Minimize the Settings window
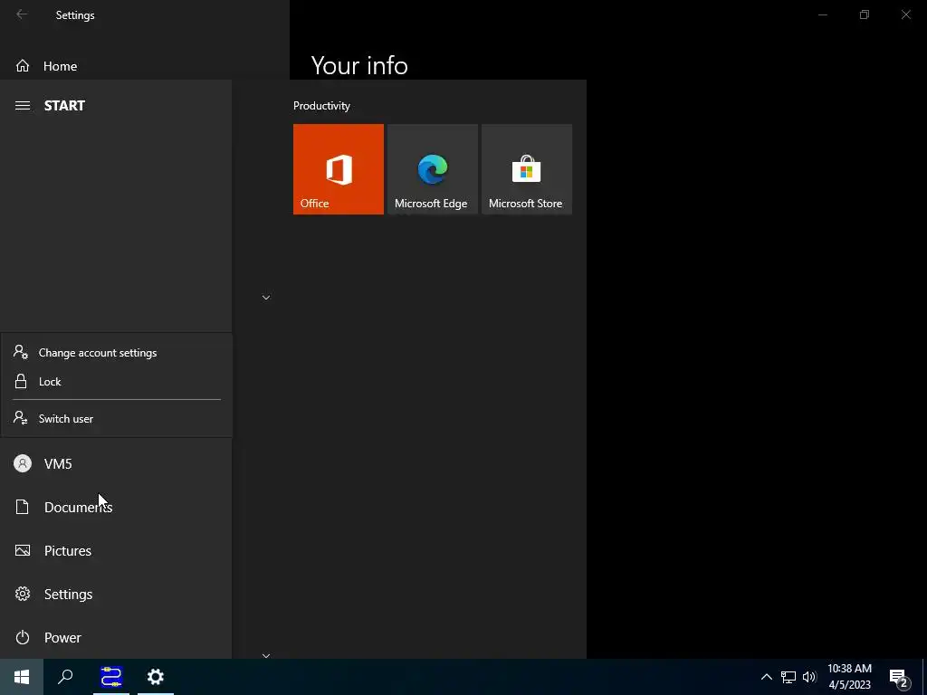Screen dimensions: 927x695 (822, 14)
